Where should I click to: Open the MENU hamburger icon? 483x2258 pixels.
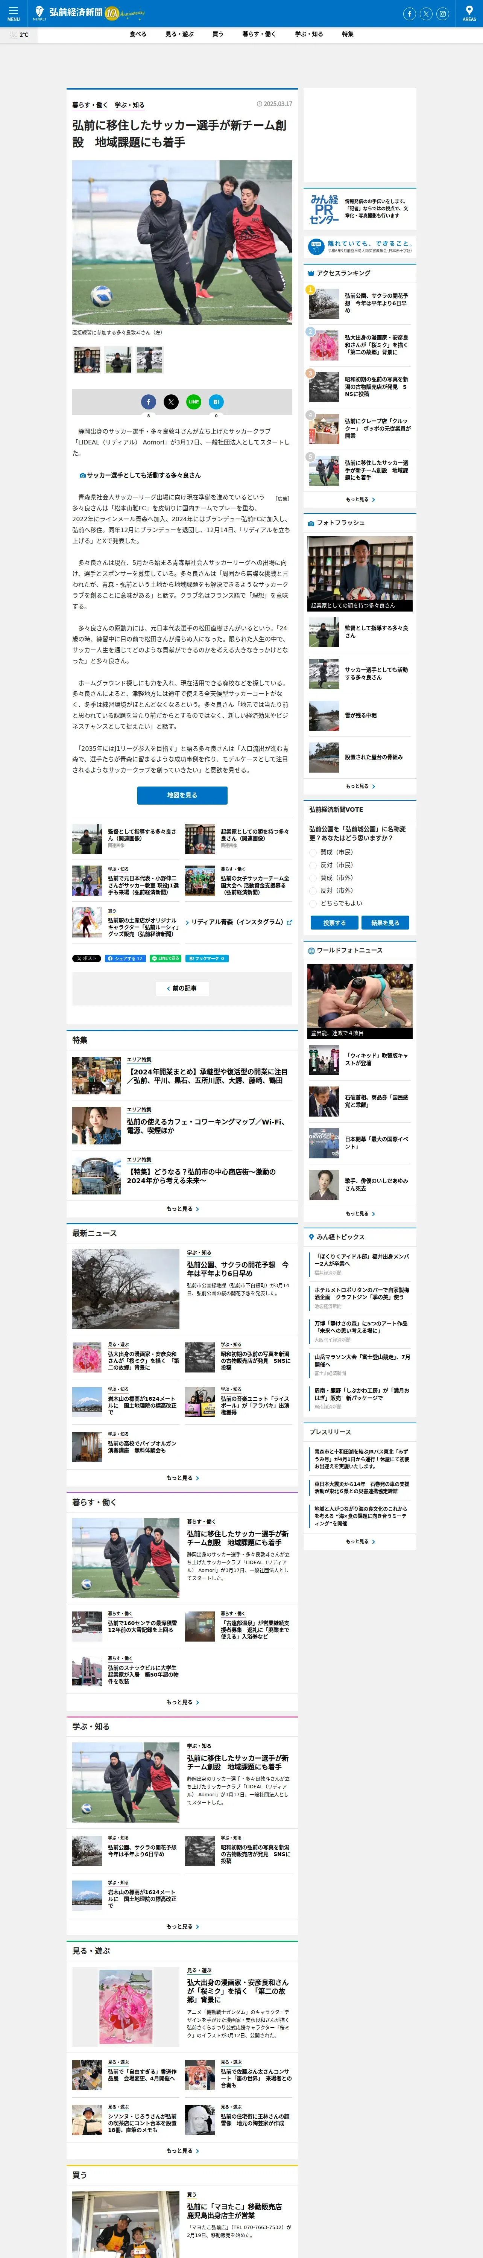tap(13, 13)
